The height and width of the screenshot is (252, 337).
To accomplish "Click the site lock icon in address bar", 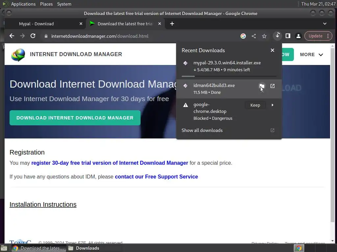I will [x=46, y=36].
